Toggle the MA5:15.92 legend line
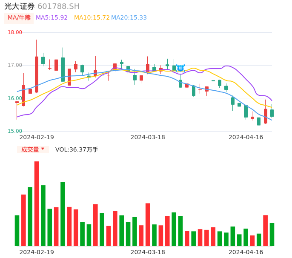This screenshot has width=292, height=258. pyautogui.click(x=52, y=18)
